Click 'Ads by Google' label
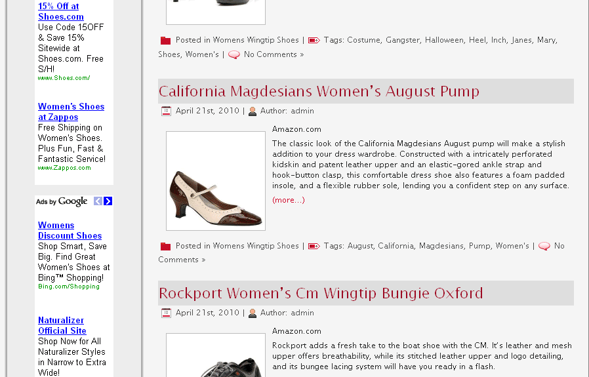 [x=62, y=202]
